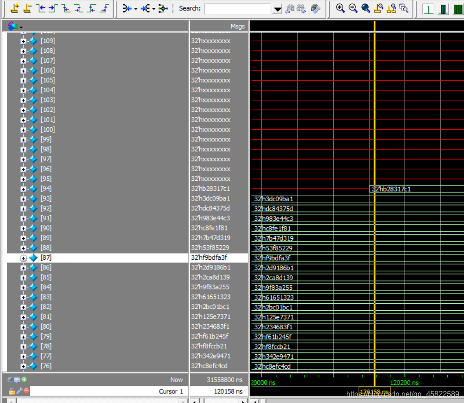Click the wave pane format icon

13,26
